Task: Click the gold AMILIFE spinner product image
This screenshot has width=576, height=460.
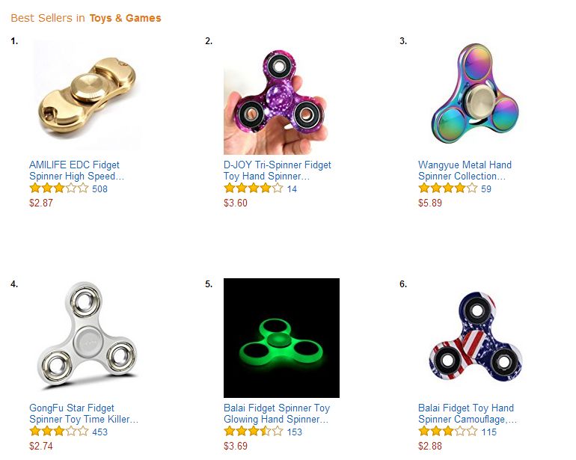Action: tap(88, 95)
